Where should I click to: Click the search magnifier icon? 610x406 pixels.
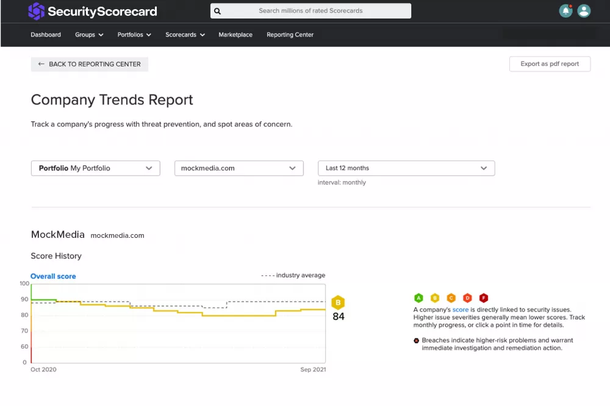point(218,11)
